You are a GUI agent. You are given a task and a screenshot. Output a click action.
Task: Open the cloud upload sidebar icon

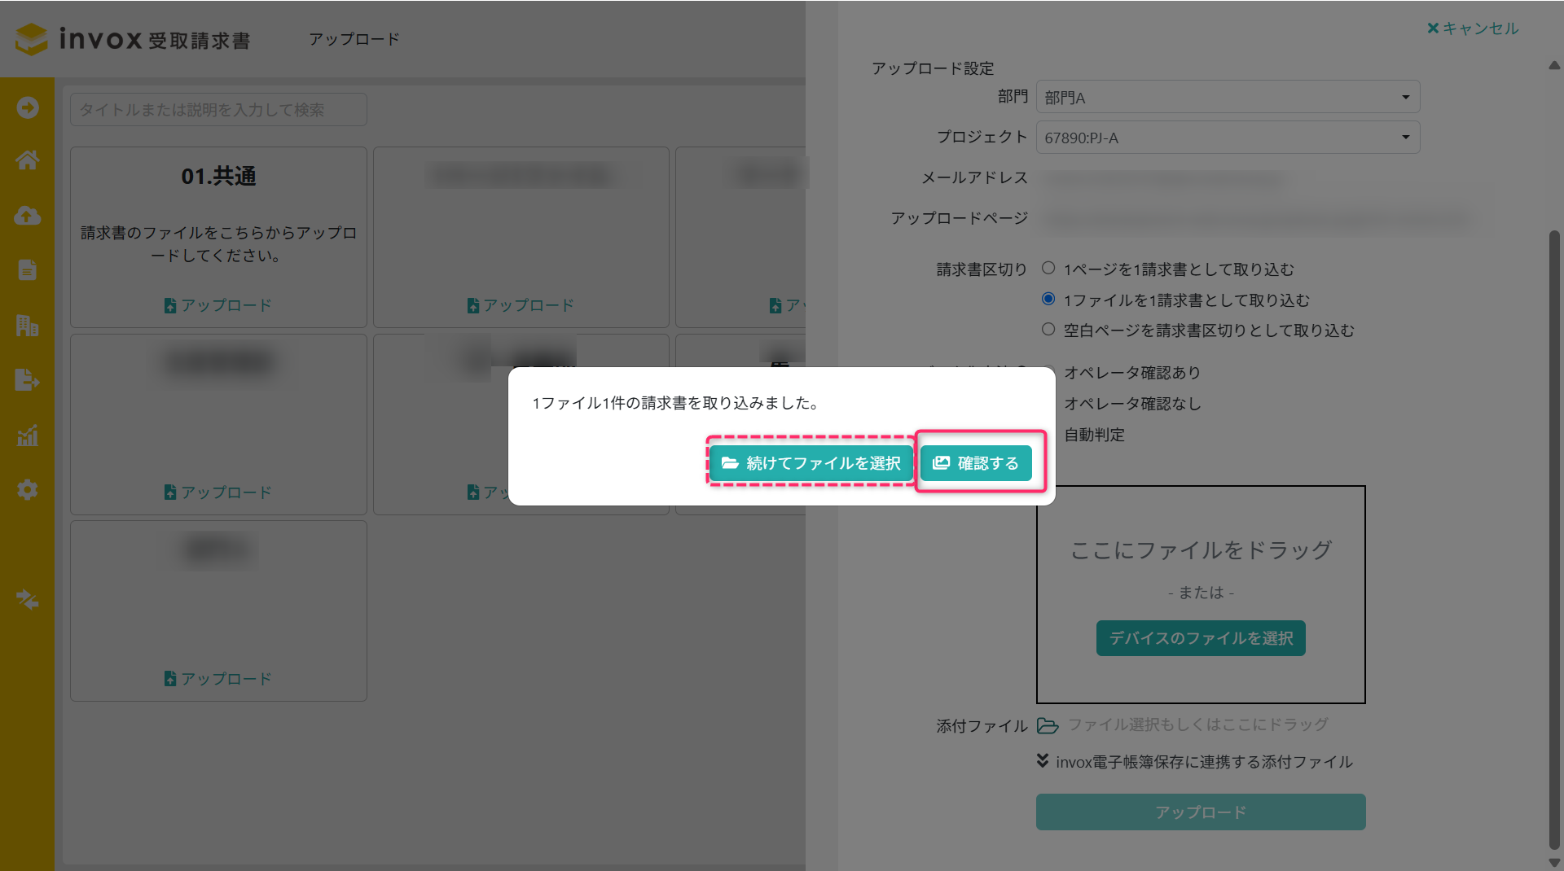click(x=27, y=216)
